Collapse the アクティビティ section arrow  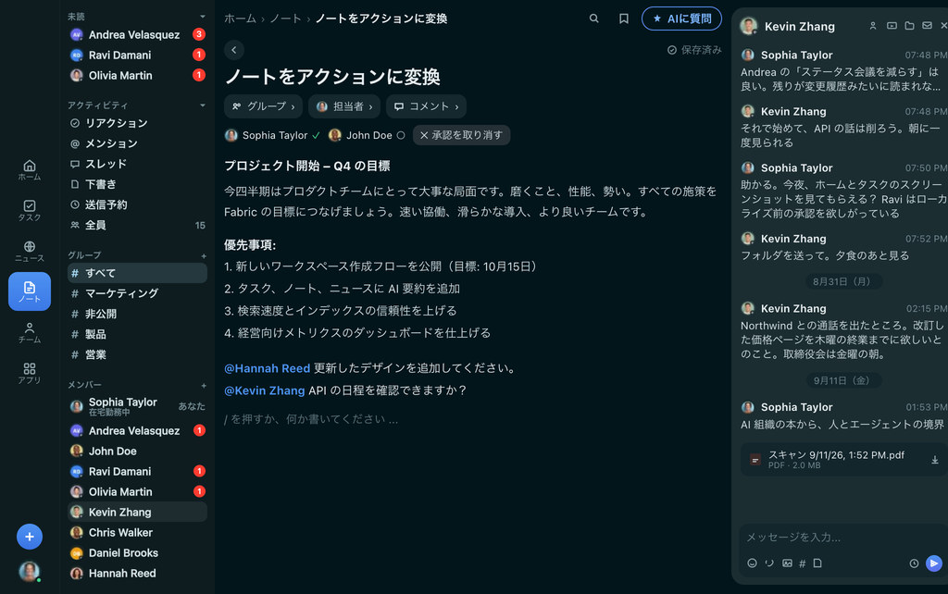[x=203, y=105]
